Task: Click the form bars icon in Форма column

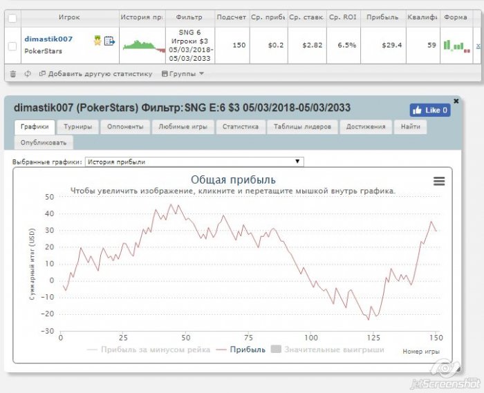Action: point(456,46)
